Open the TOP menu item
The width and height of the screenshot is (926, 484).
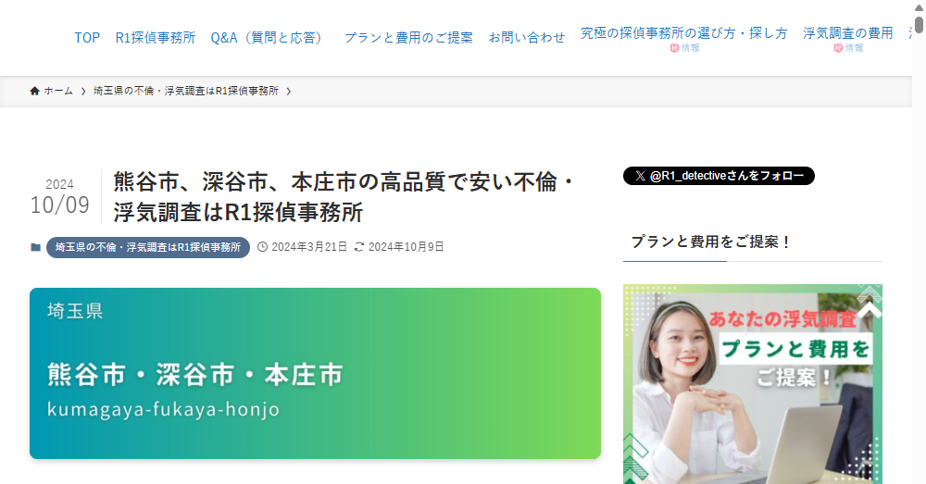click(x=87, y=38)
